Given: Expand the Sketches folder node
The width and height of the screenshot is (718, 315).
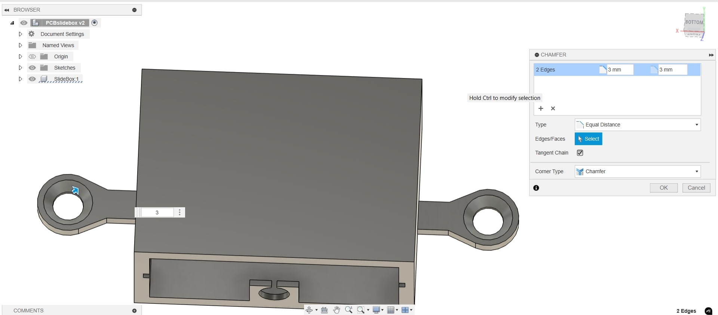Looking at the screenshot, I should coord(21,68).
